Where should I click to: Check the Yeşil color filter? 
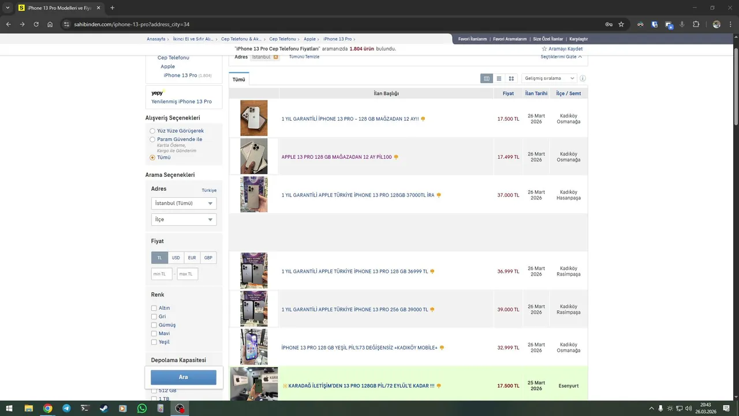pyautogui.click(x=154, y=342)
